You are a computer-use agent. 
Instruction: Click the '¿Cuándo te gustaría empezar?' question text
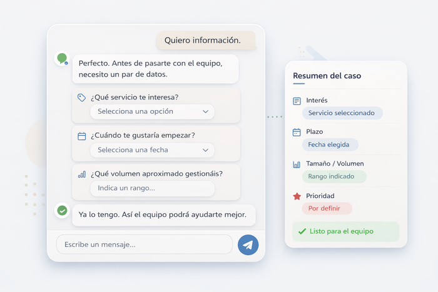click(143, 136)
